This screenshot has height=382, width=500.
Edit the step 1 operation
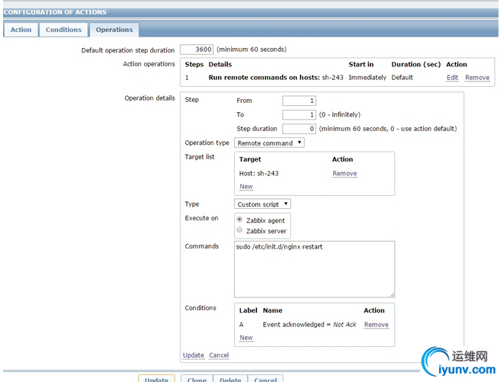(452, 78)
